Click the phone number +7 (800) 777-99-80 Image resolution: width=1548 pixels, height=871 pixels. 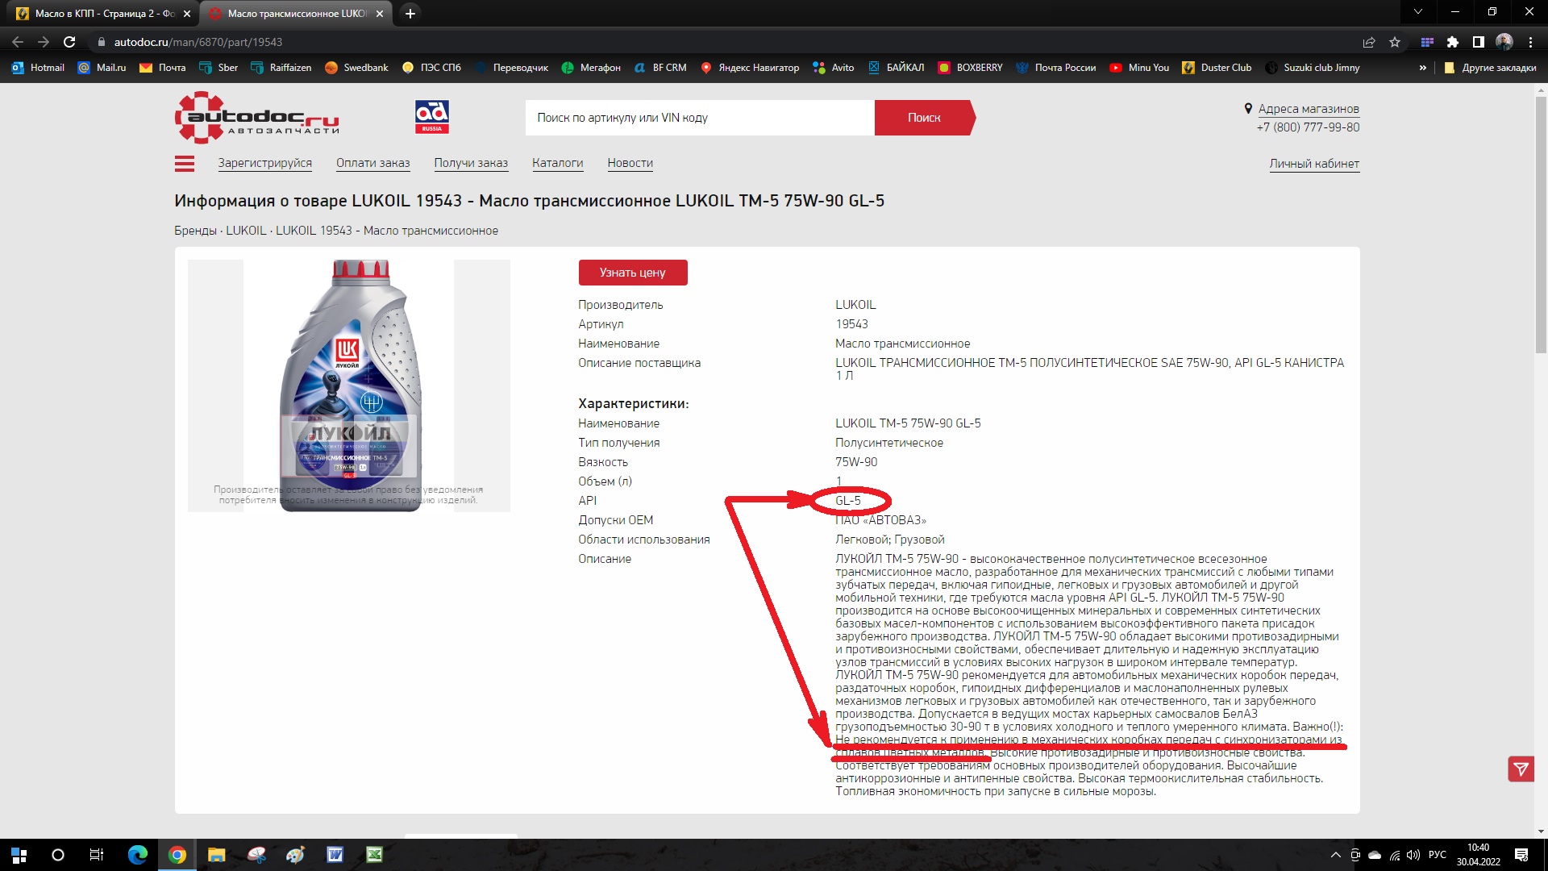[x=1308, y=127]
